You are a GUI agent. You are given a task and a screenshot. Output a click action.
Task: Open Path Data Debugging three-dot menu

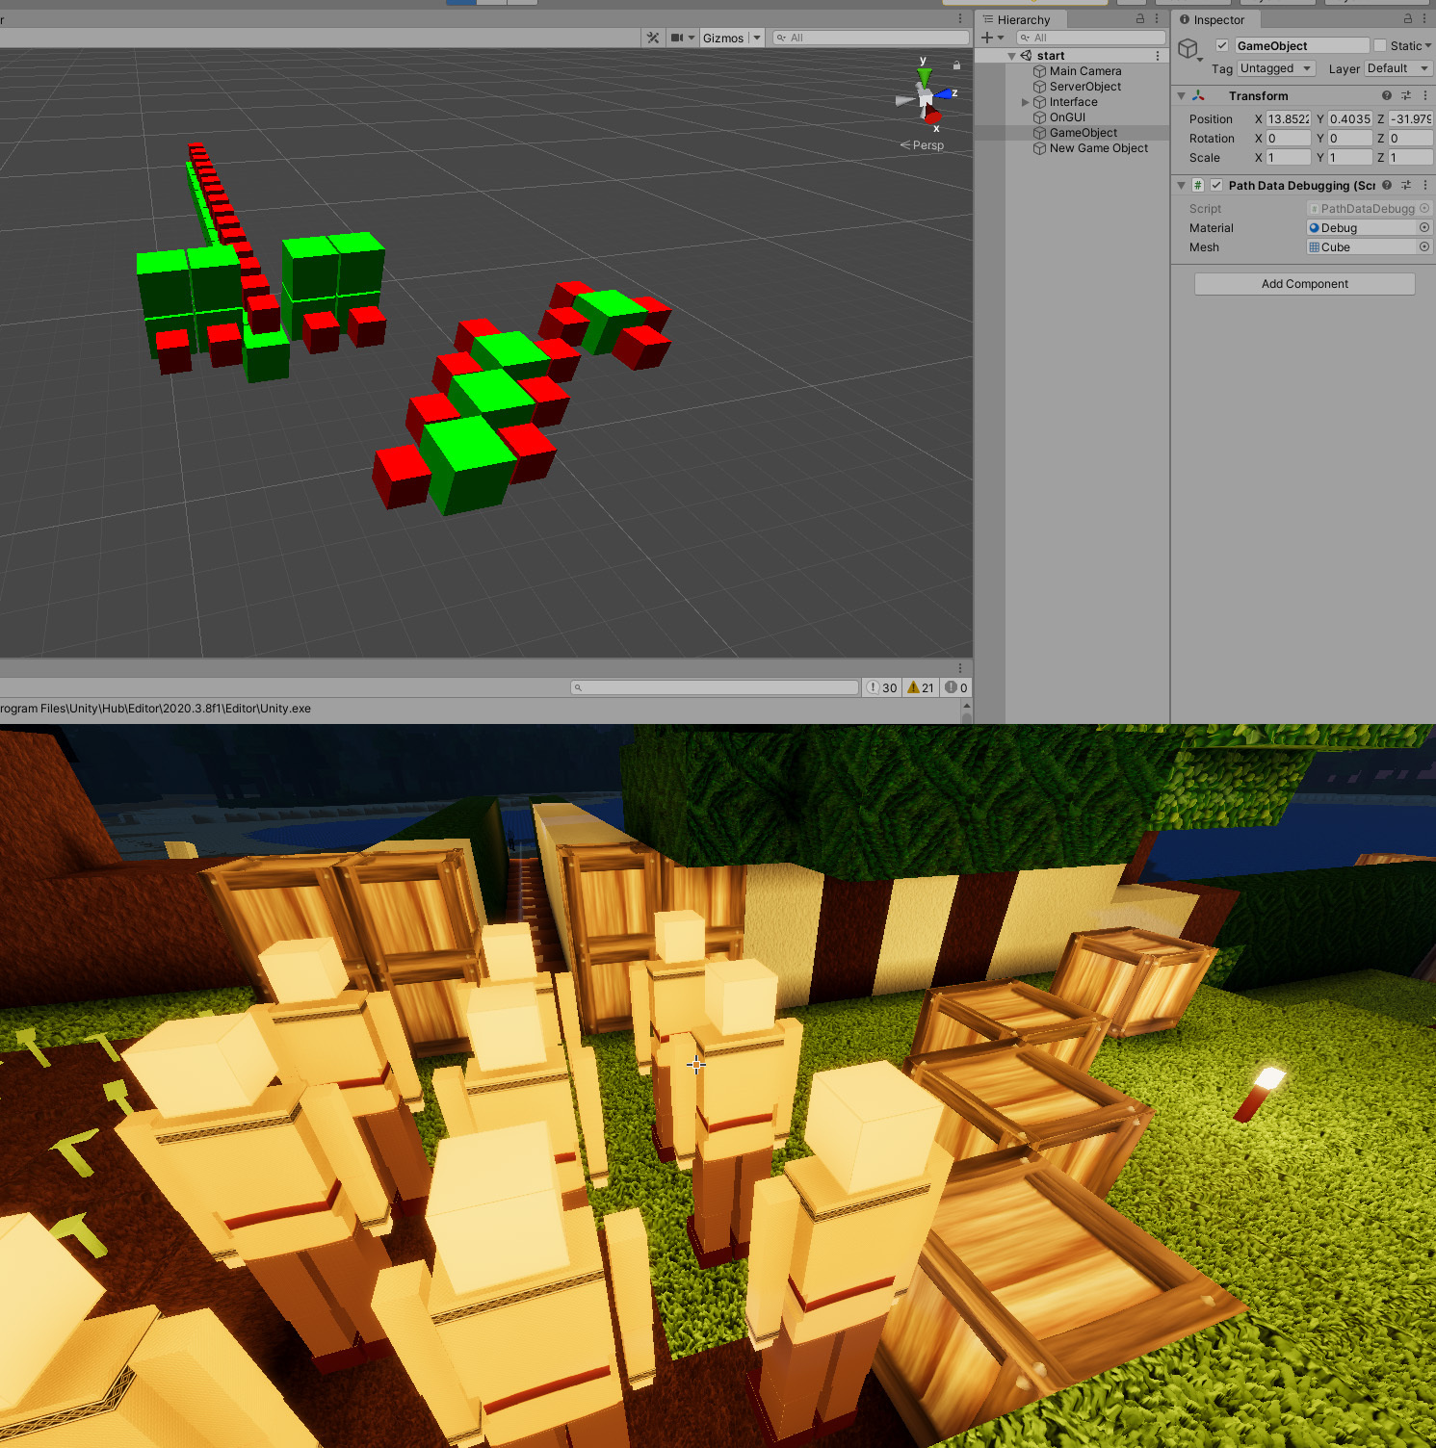pos(1425,185)
